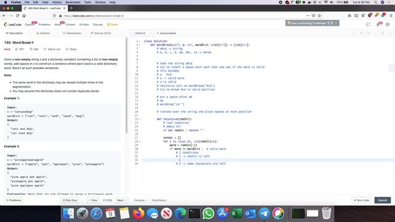Click the description panel scrollbar

(127, 86)
